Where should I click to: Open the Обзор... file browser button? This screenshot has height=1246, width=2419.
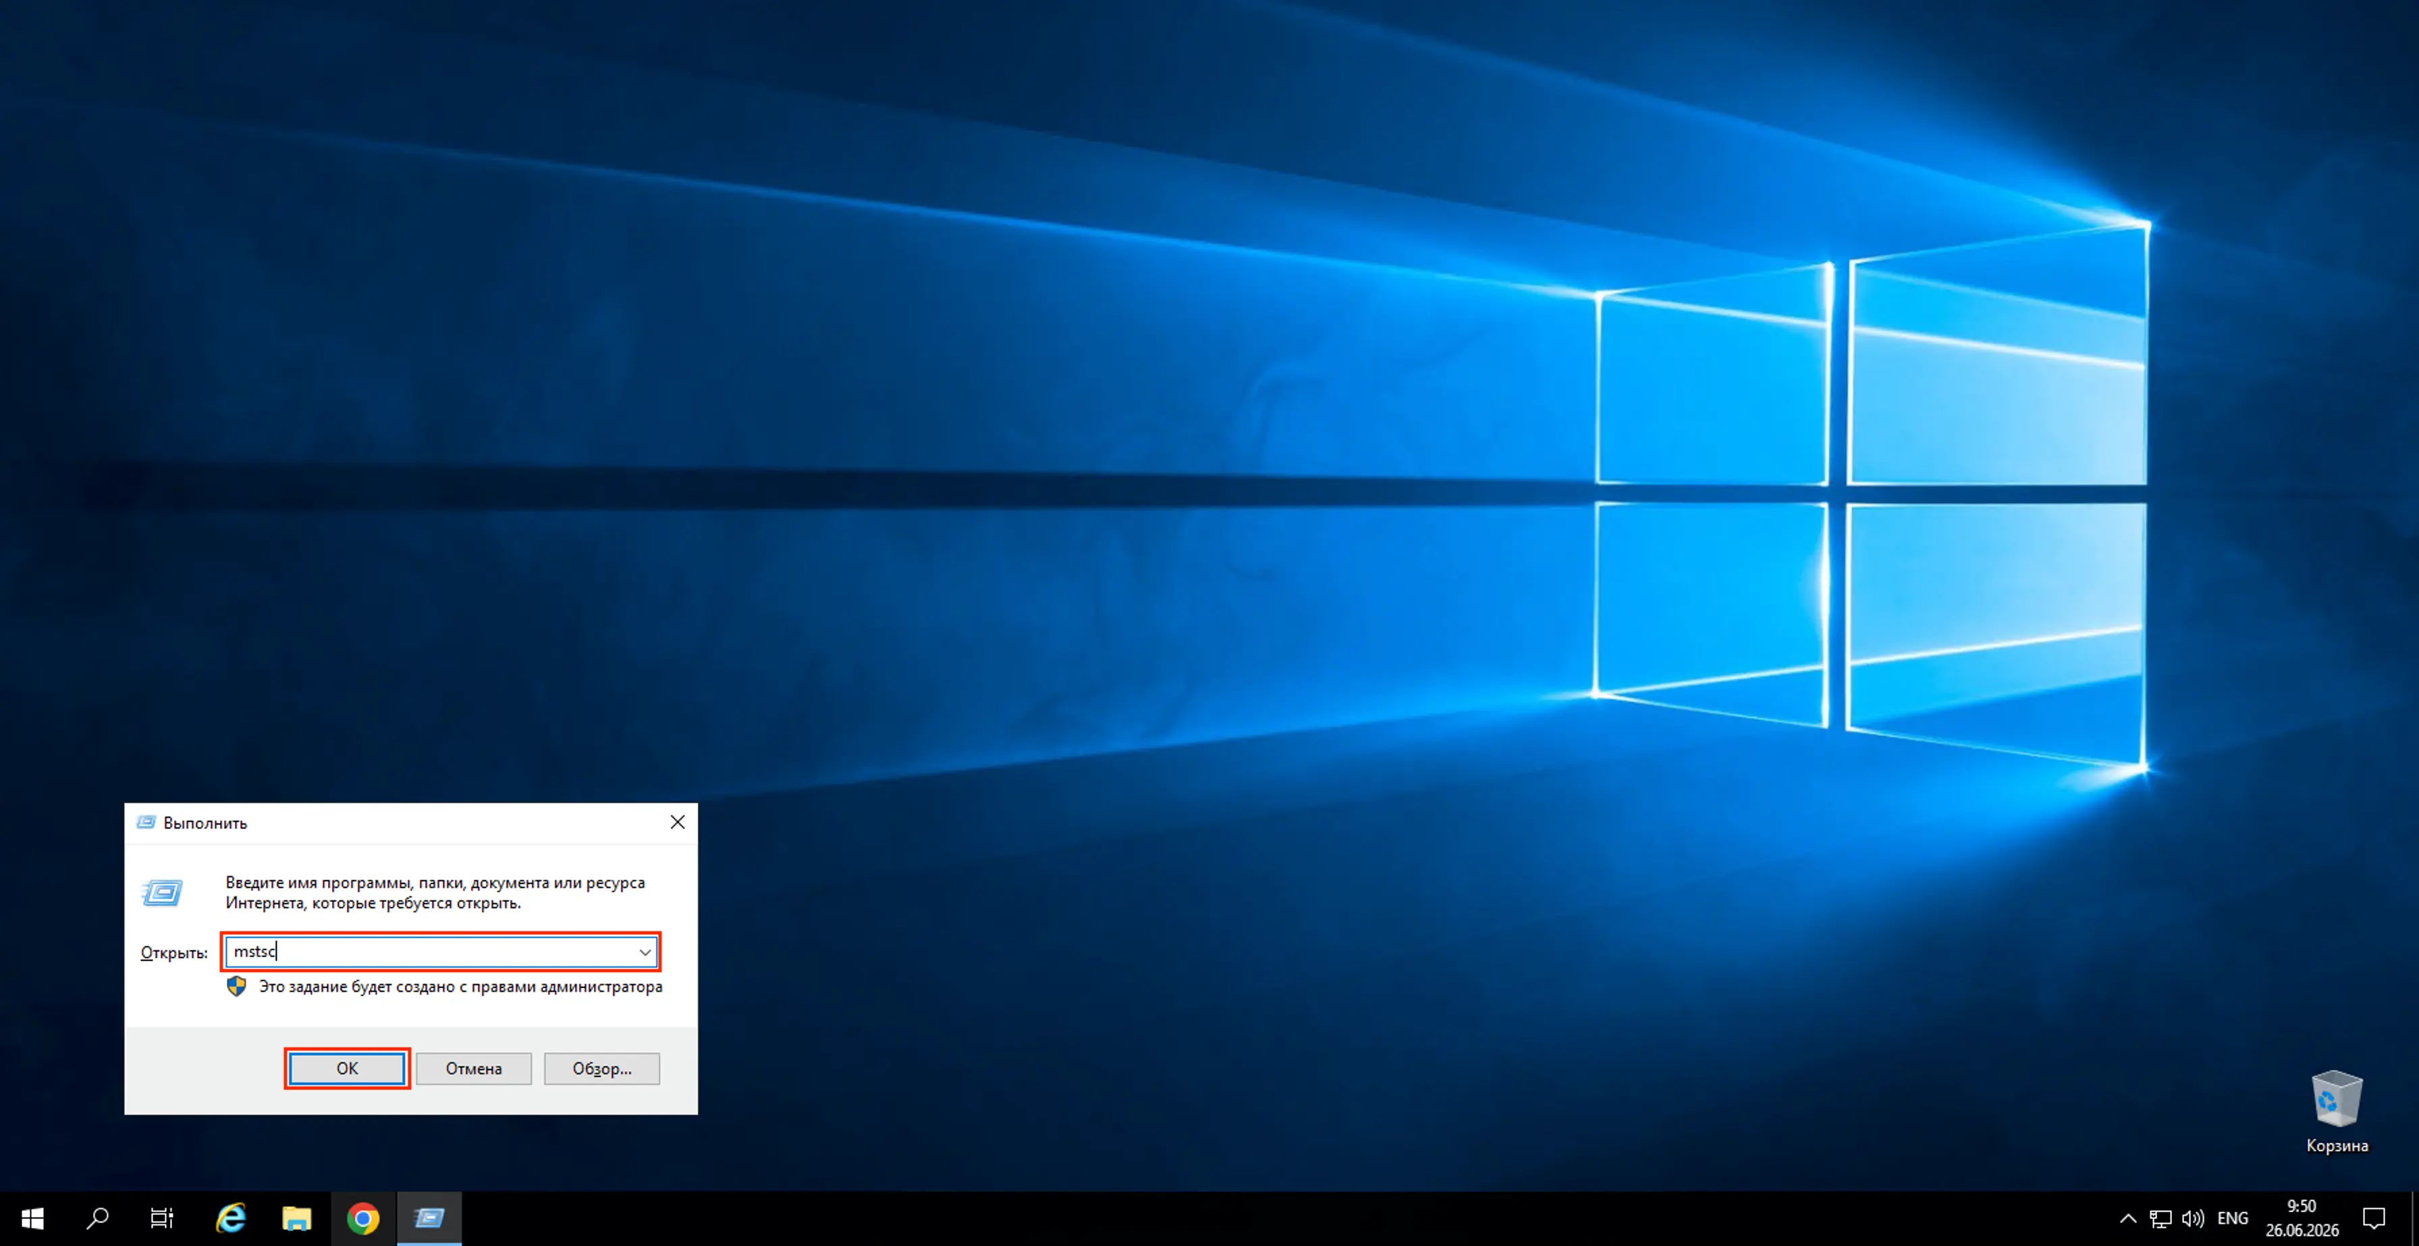click(602, 1068)
